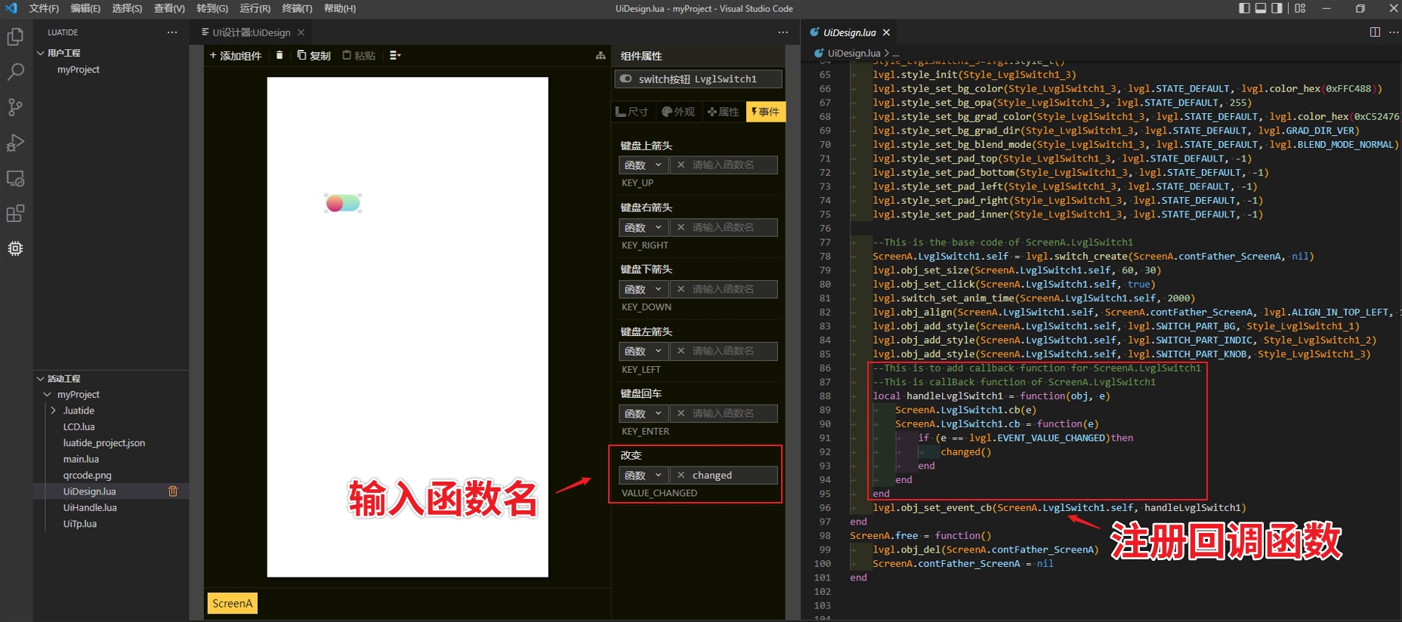The image size is (1402, 622).
Task: Click the 'changed' function name input
Action: pyautogui.click(x=724, y=475)
